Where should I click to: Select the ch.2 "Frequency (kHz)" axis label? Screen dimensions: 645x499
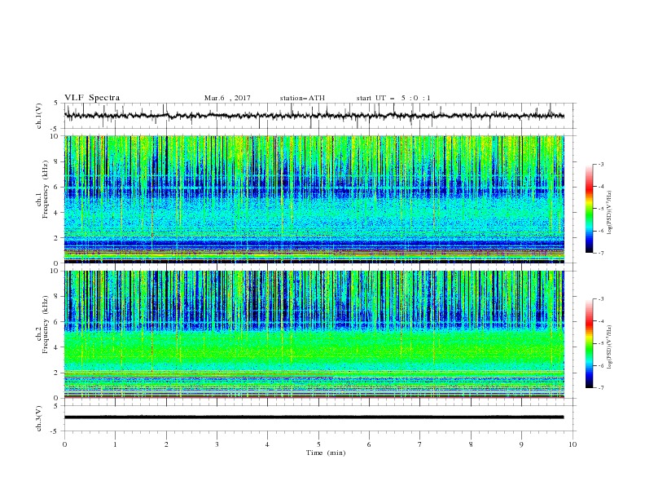[x=45, y=325]
